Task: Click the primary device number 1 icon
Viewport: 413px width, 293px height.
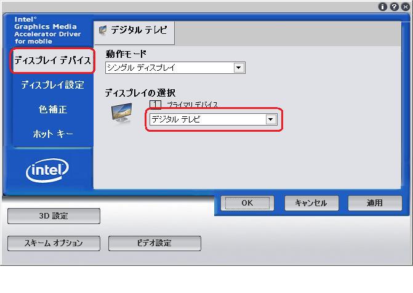Action: 155,105
